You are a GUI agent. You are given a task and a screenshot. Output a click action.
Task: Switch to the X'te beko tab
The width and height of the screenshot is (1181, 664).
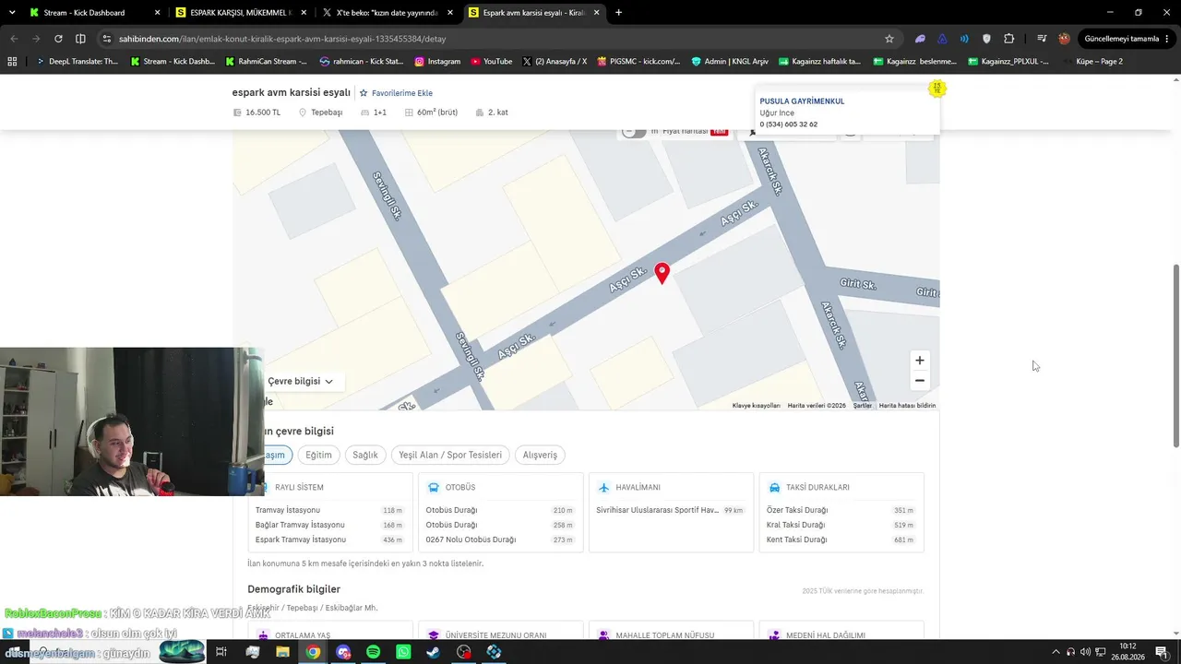click(386, 13)
